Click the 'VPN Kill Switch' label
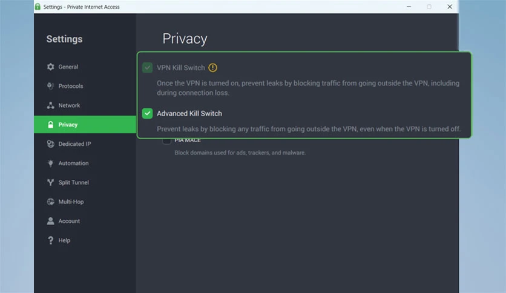This screenshot has height=293, width=506. pyautogui.click(x=181, y=68)
